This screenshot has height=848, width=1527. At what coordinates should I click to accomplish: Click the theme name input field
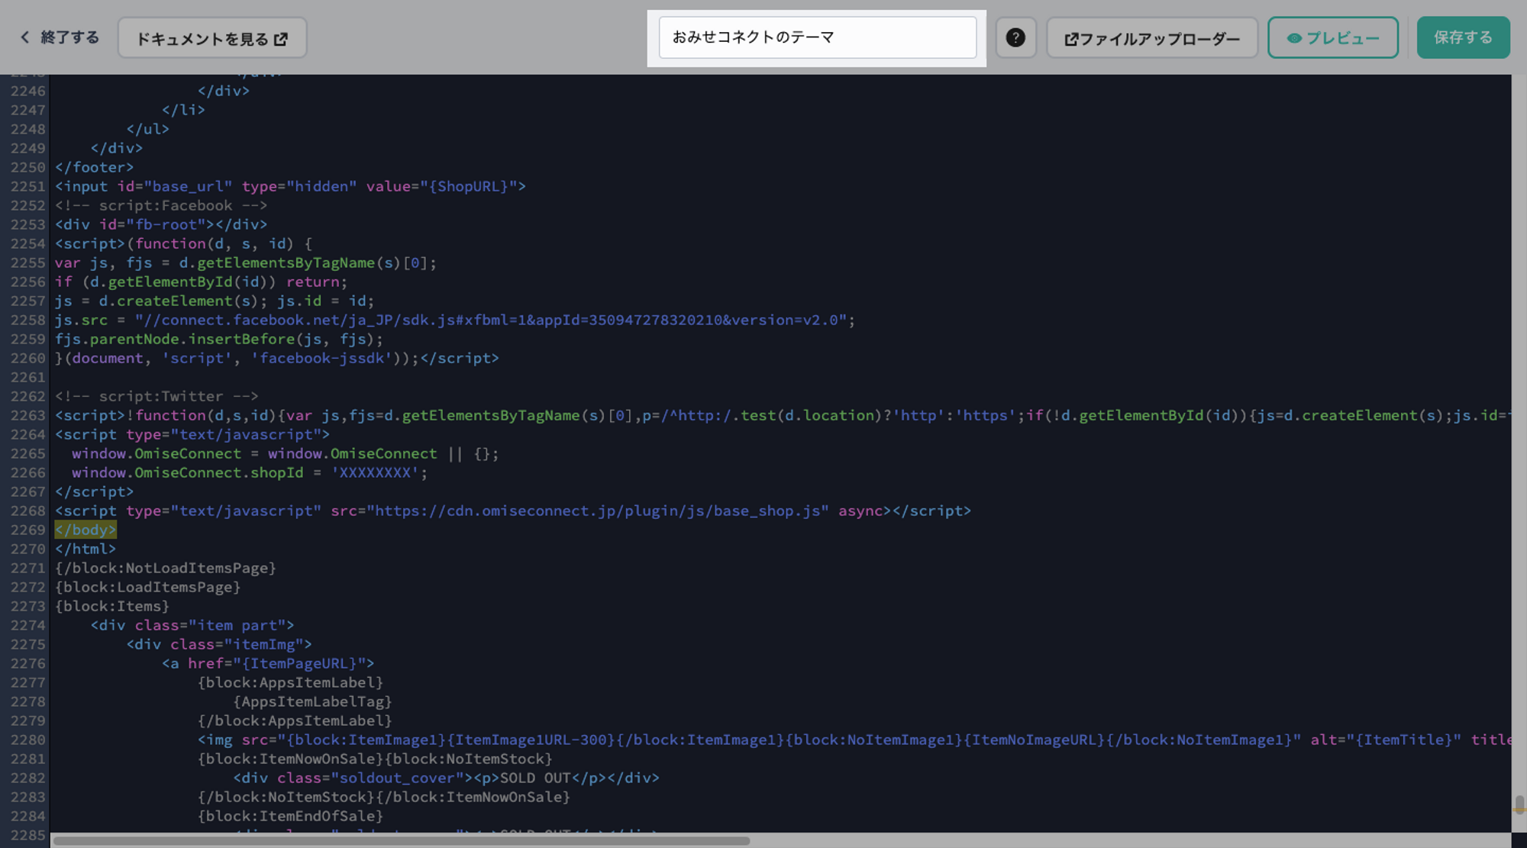tap(817, 37)
